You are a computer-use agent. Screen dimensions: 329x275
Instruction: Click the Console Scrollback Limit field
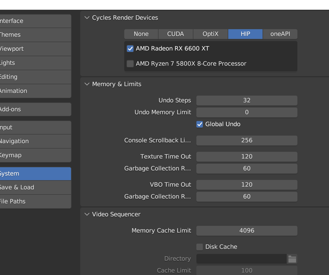coord(247,140)
